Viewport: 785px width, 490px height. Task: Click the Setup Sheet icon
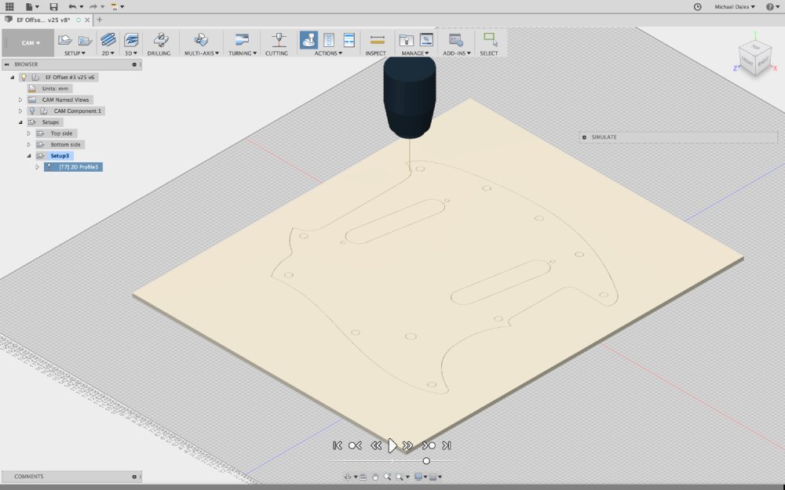click(x=349, y=40)
